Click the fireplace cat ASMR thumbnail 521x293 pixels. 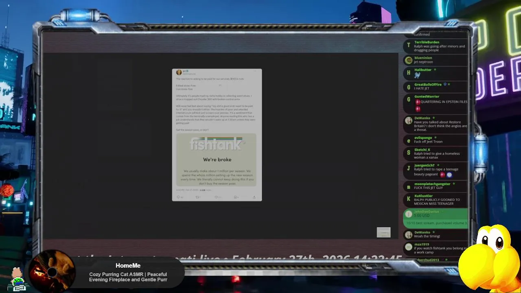click(x=52, y=271)
